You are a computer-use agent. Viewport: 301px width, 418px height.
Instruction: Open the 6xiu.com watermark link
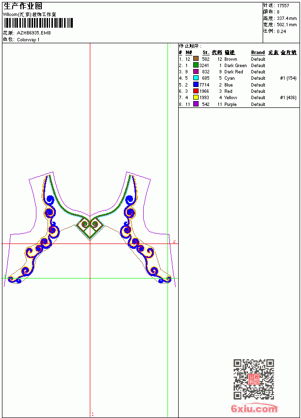[x=254, y=408]
